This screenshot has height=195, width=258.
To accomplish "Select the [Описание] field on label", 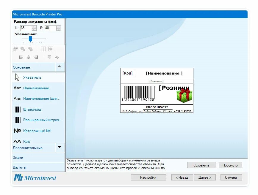I will point(157,81).
